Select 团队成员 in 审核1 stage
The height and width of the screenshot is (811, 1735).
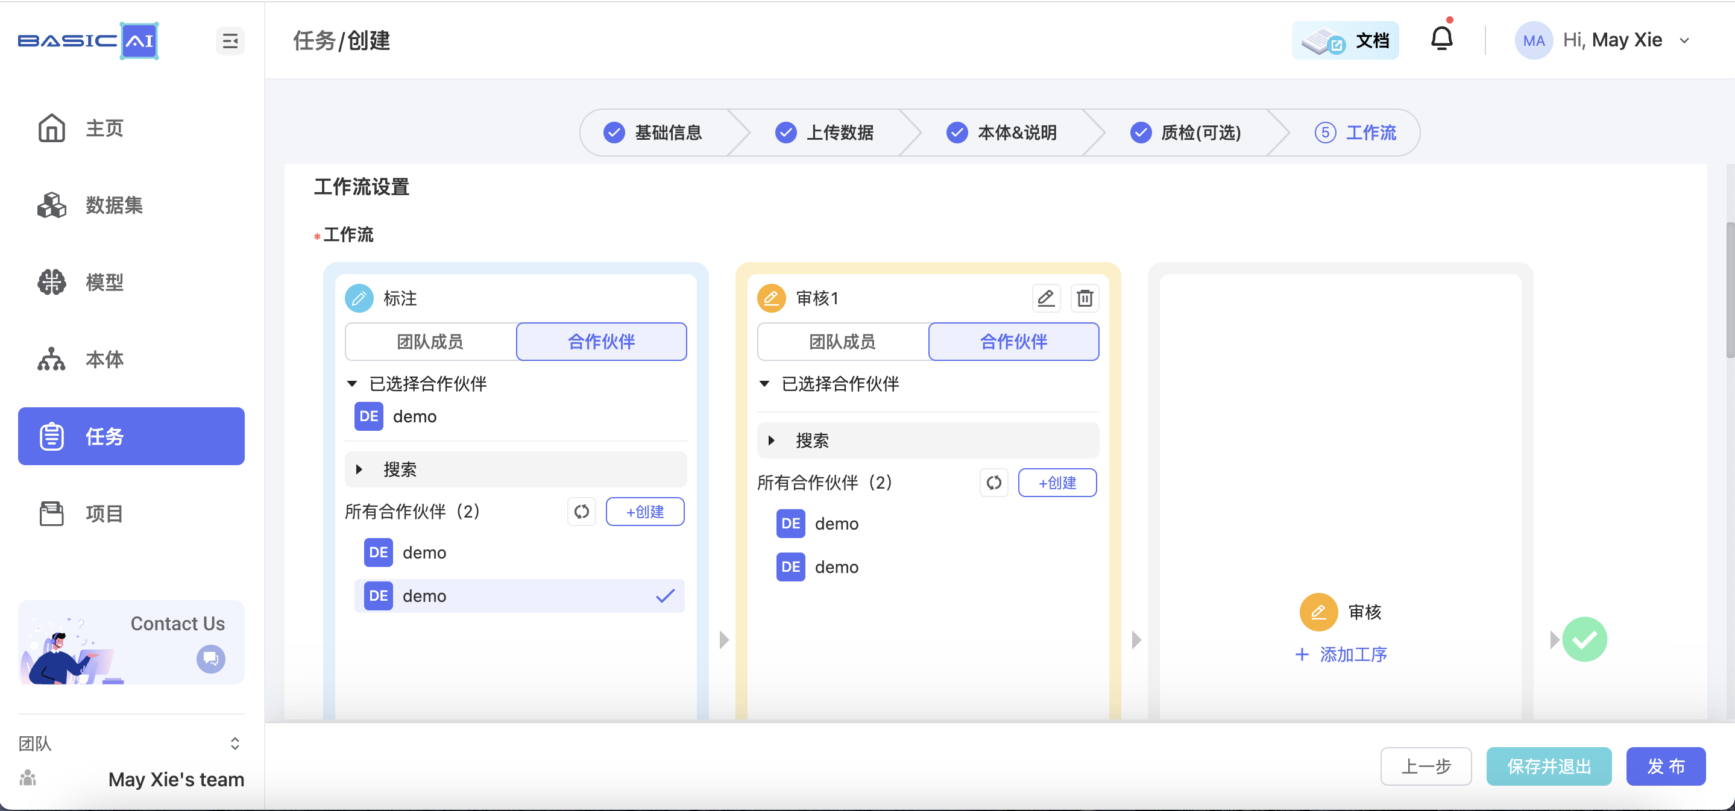(843, 342)
